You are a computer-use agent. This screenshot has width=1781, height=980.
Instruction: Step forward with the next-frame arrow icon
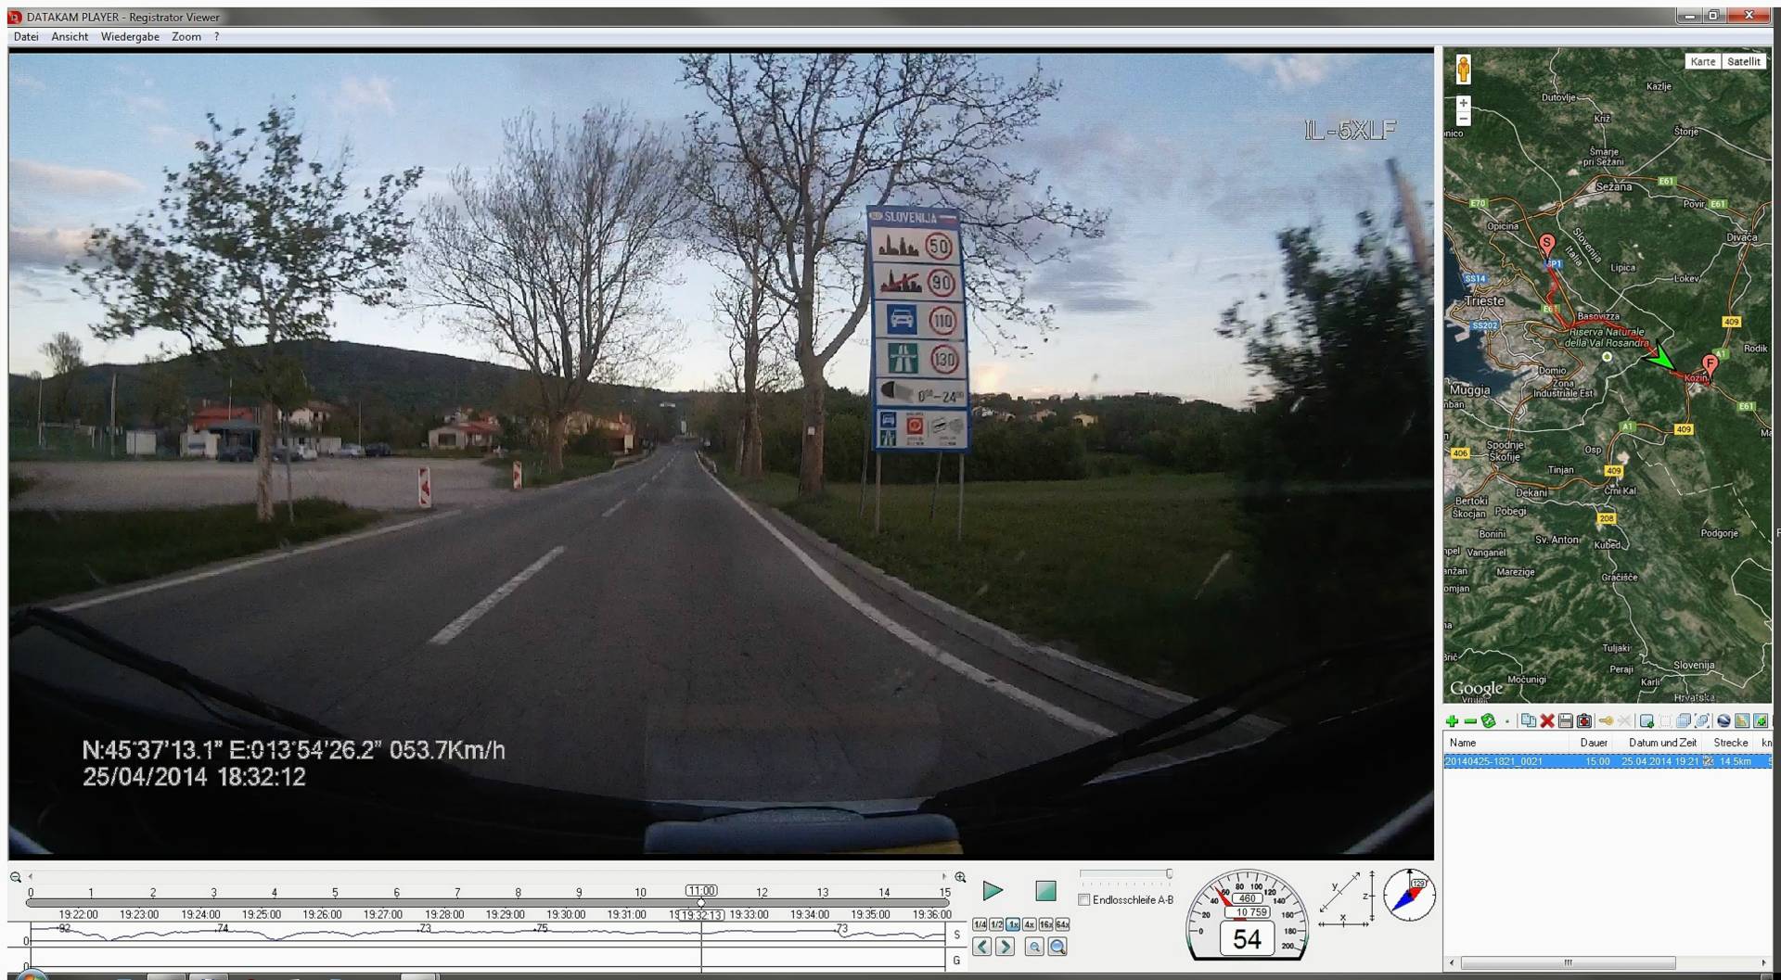1006,947
